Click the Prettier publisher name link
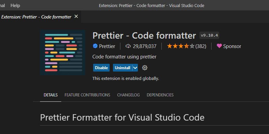The height and width of the screenshot is (134, 269). pos(107,46)
